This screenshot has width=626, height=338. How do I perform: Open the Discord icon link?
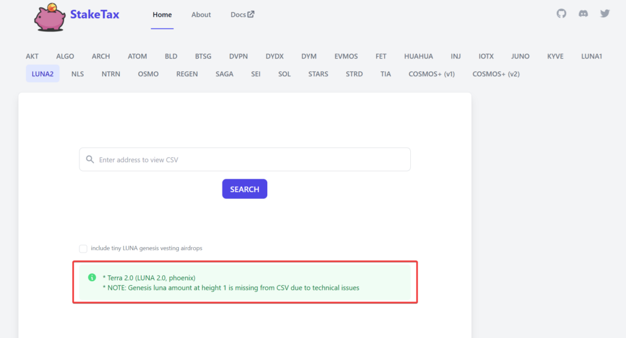pyautogui.click(x=583, y=13)
